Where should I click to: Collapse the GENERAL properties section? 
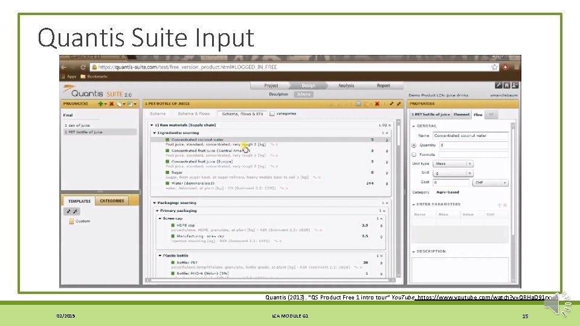pos(413,126)
